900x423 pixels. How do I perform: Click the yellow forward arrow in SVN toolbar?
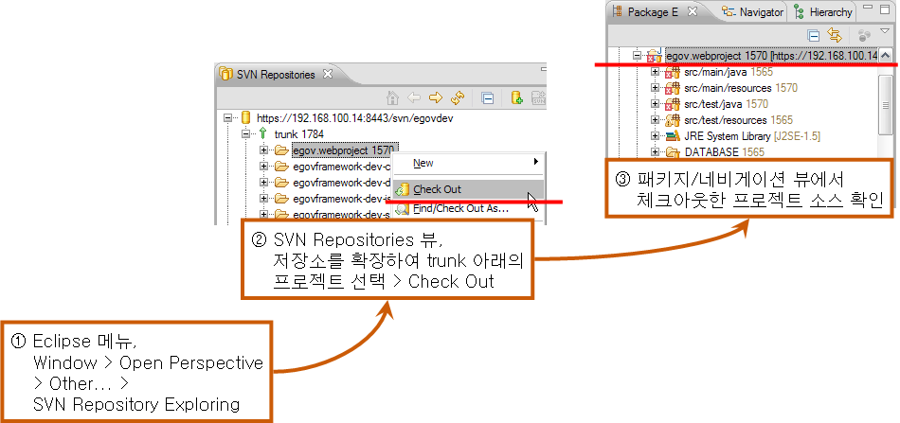[x=437, y=97]
